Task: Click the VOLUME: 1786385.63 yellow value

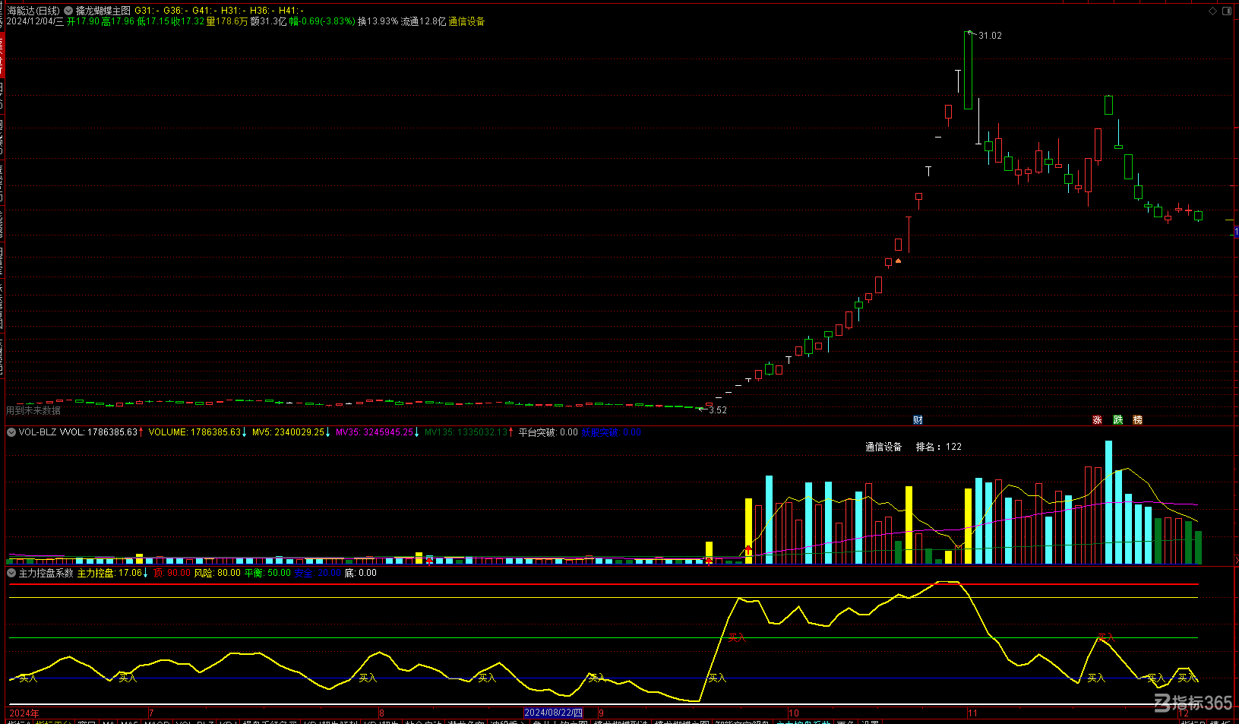Action: [196, 432]
